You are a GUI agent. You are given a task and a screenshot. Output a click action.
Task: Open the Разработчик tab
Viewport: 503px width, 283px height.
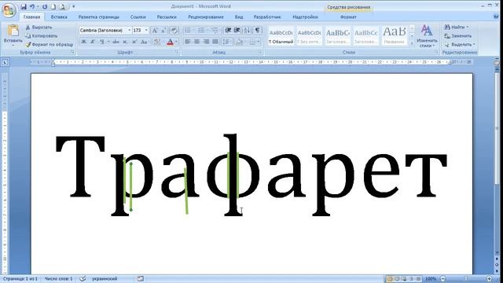tap(267, 17)
